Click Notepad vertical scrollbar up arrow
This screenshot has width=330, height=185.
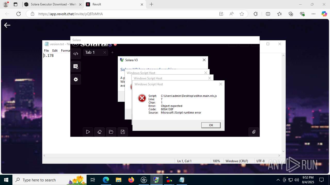(x=284, y=55)
